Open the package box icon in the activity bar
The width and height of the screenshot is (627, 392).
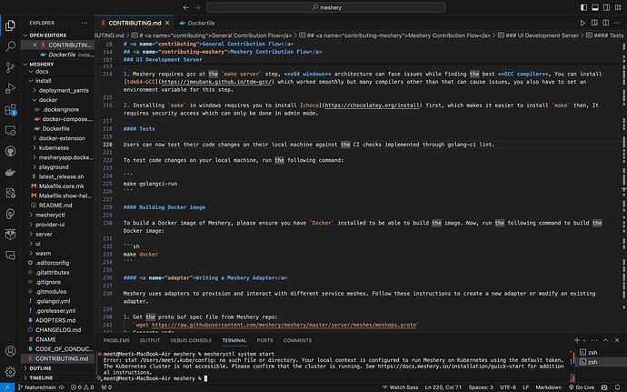coord(10,235)
